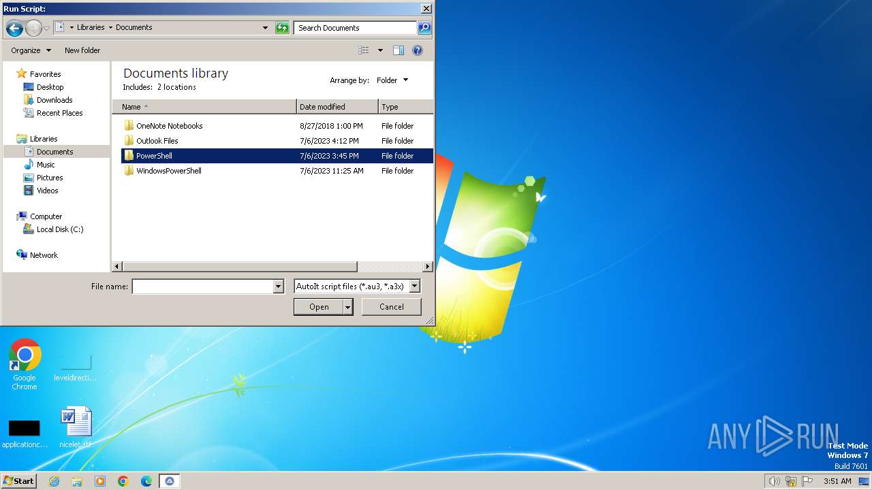872x490 pixels.
Task: Select Desktop under Favorites
Action: 50,87
